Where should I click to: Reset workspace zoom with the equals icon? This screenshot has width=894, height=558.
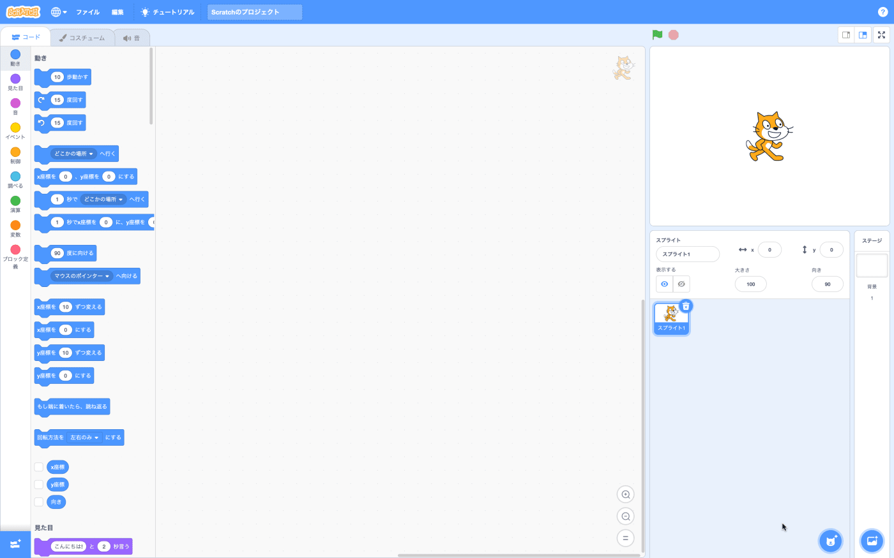point(626,538)
